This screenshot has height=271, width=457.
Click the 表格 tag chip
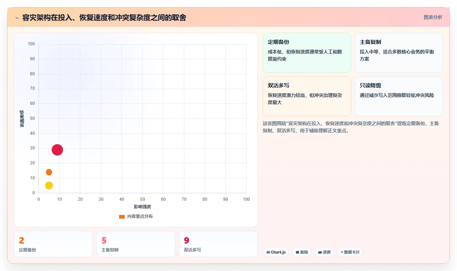pos(302,252)
